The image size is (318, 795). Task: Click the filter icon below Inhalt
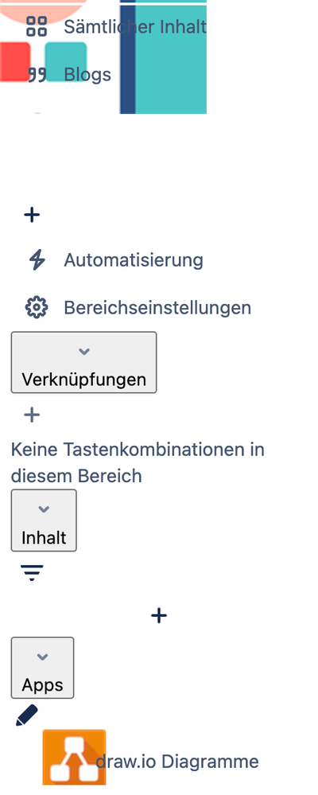click(x=32, y=572)
